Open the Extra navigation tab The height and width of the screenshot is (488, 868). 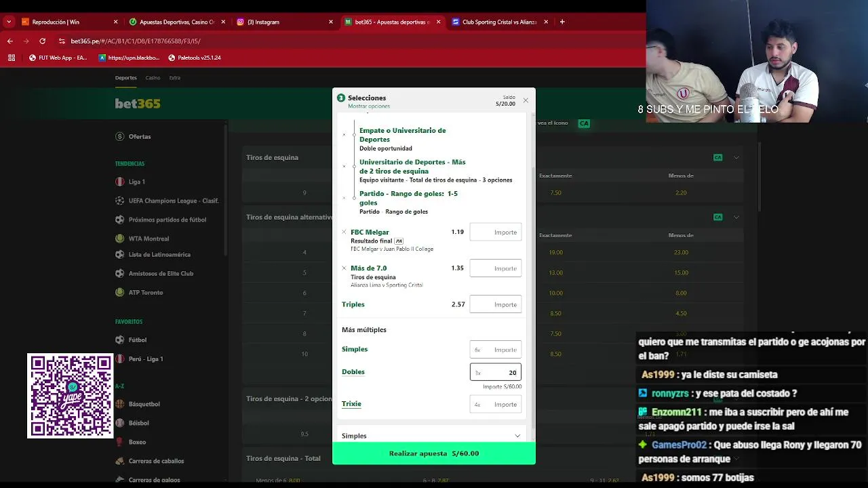tap(175, 77)
